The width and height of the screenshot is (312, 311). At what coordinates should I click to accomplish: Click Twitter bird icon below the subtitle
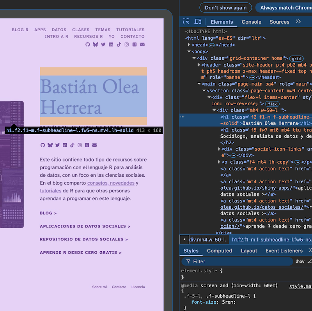[x=57, y=145]
